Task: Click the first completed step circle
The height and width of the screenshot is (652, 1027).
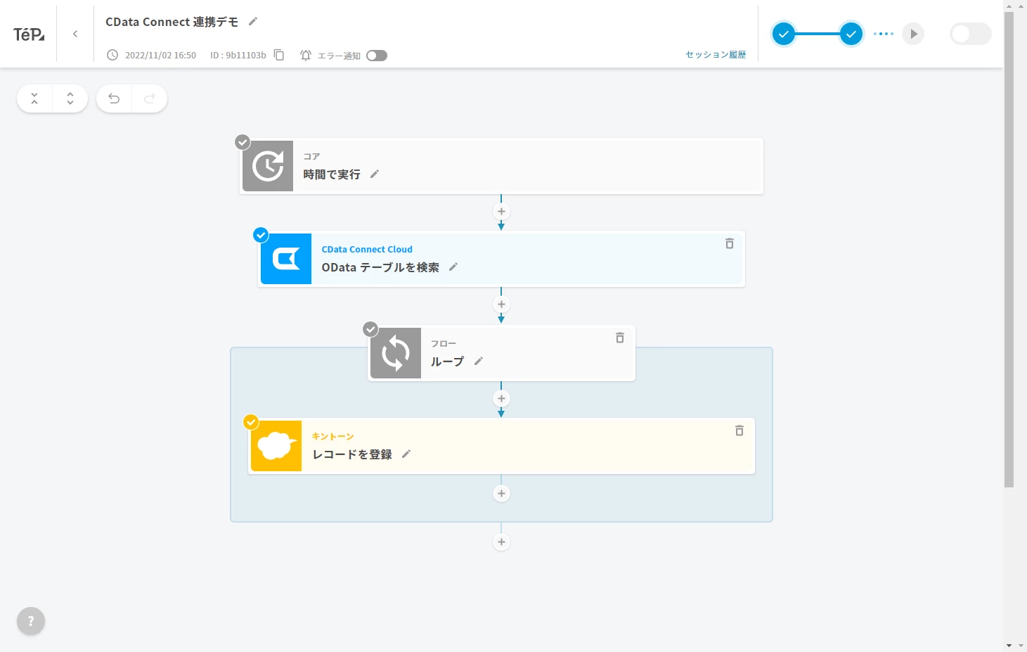Action: point(784,34)
